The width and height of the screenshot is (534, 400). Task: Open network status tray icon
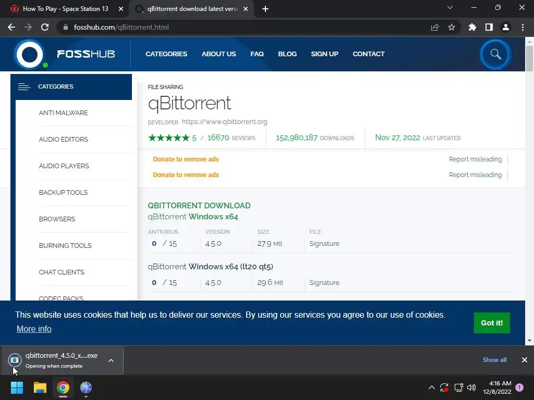coord(458,387)
